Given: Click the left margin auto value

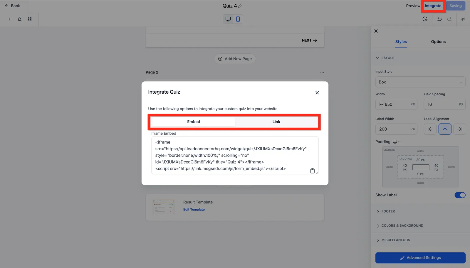Looking at the screenshot, I should 390,167.
